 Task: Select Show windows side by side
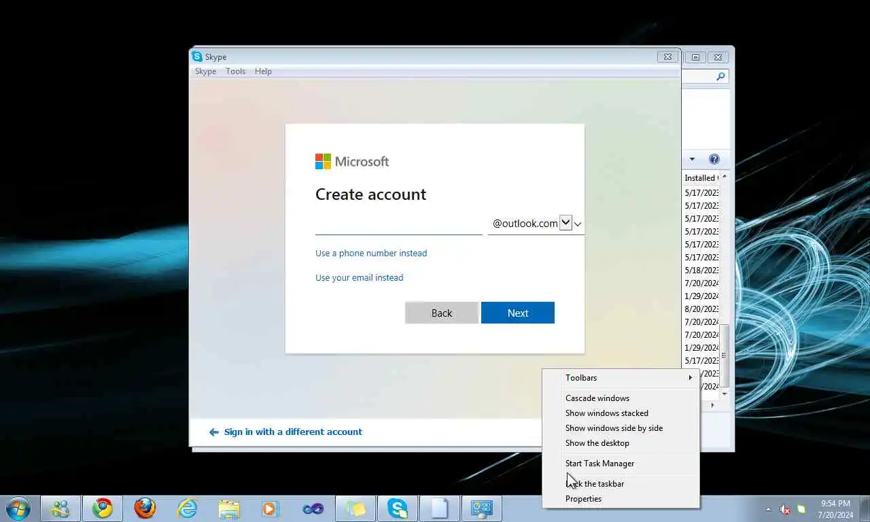(621, 428)
